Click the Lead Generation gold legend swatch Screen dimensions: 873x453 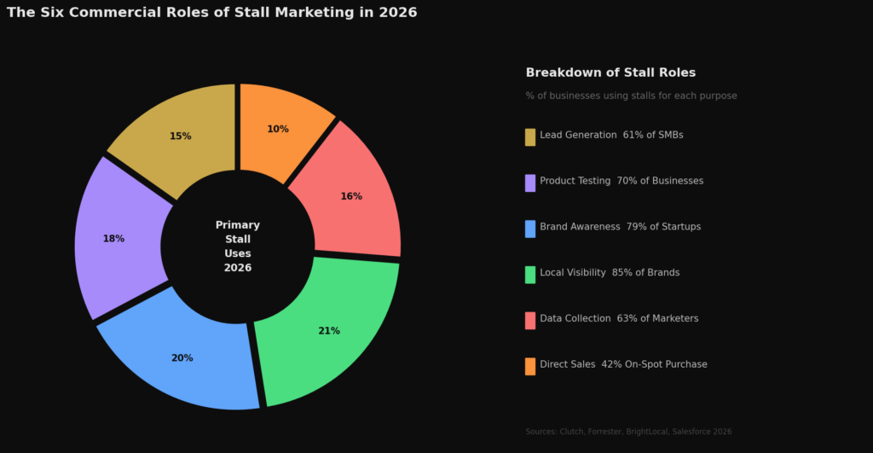coord(530,137)
